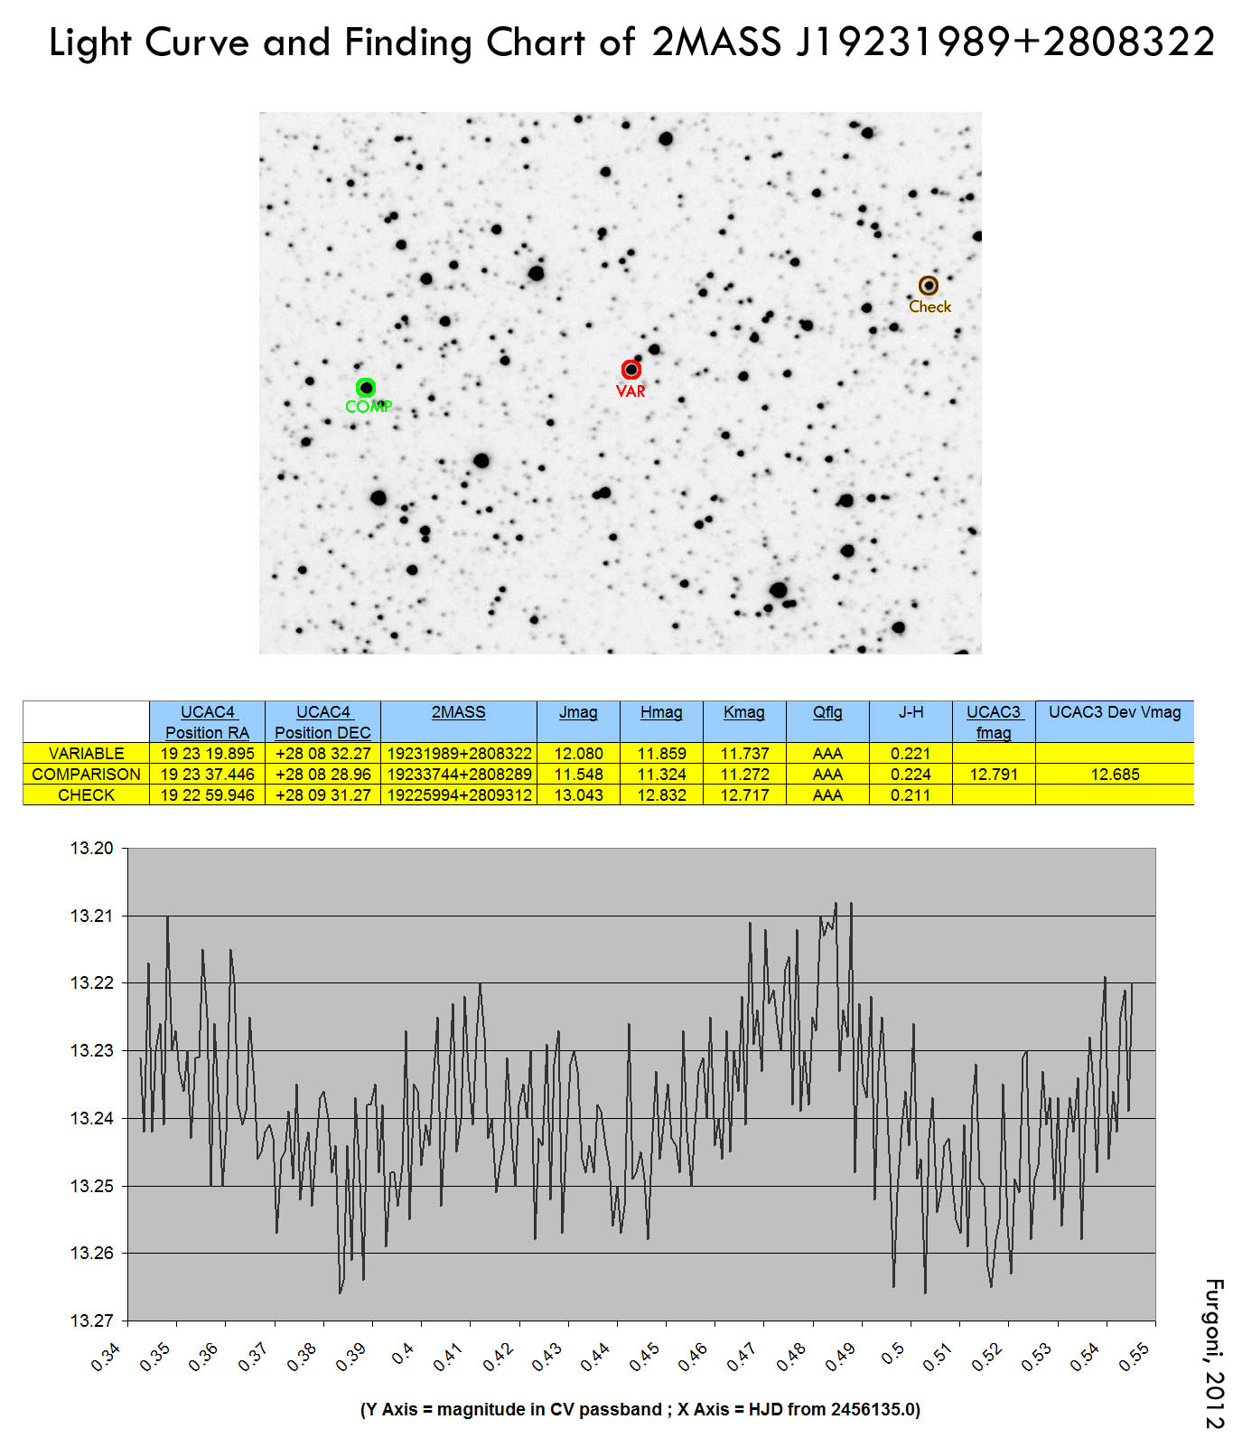Click x-axis label 0.45
The width and height of the screenshot is (1233, 1438).
tap(644, 1358)
